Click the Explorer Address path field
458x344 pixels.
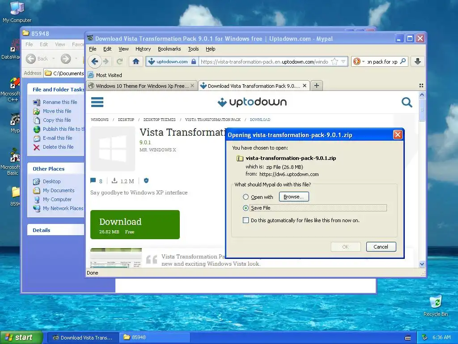tap(64, 73)
